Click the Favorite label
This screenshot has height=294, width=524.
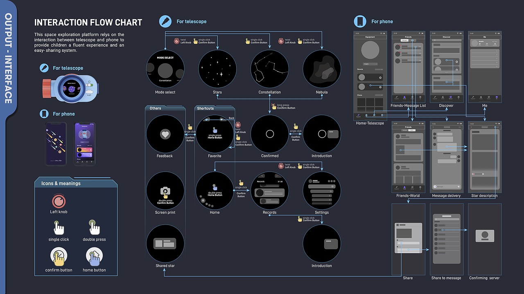[x=215, y=156]
